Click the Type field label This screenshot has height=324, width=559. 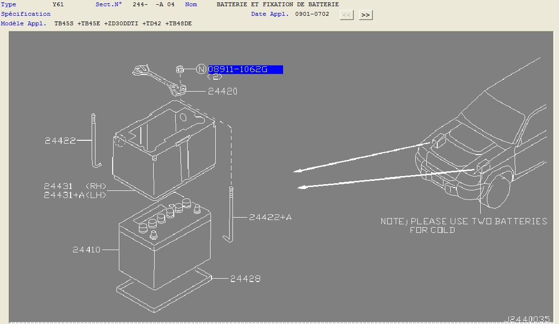pos(9,5)
